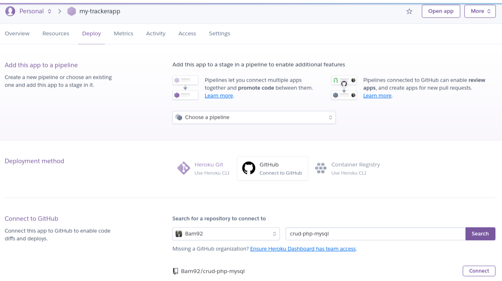The image size is (502, 281).
Task: Click the promote code pipeline illustration
Action: (185, 88)
